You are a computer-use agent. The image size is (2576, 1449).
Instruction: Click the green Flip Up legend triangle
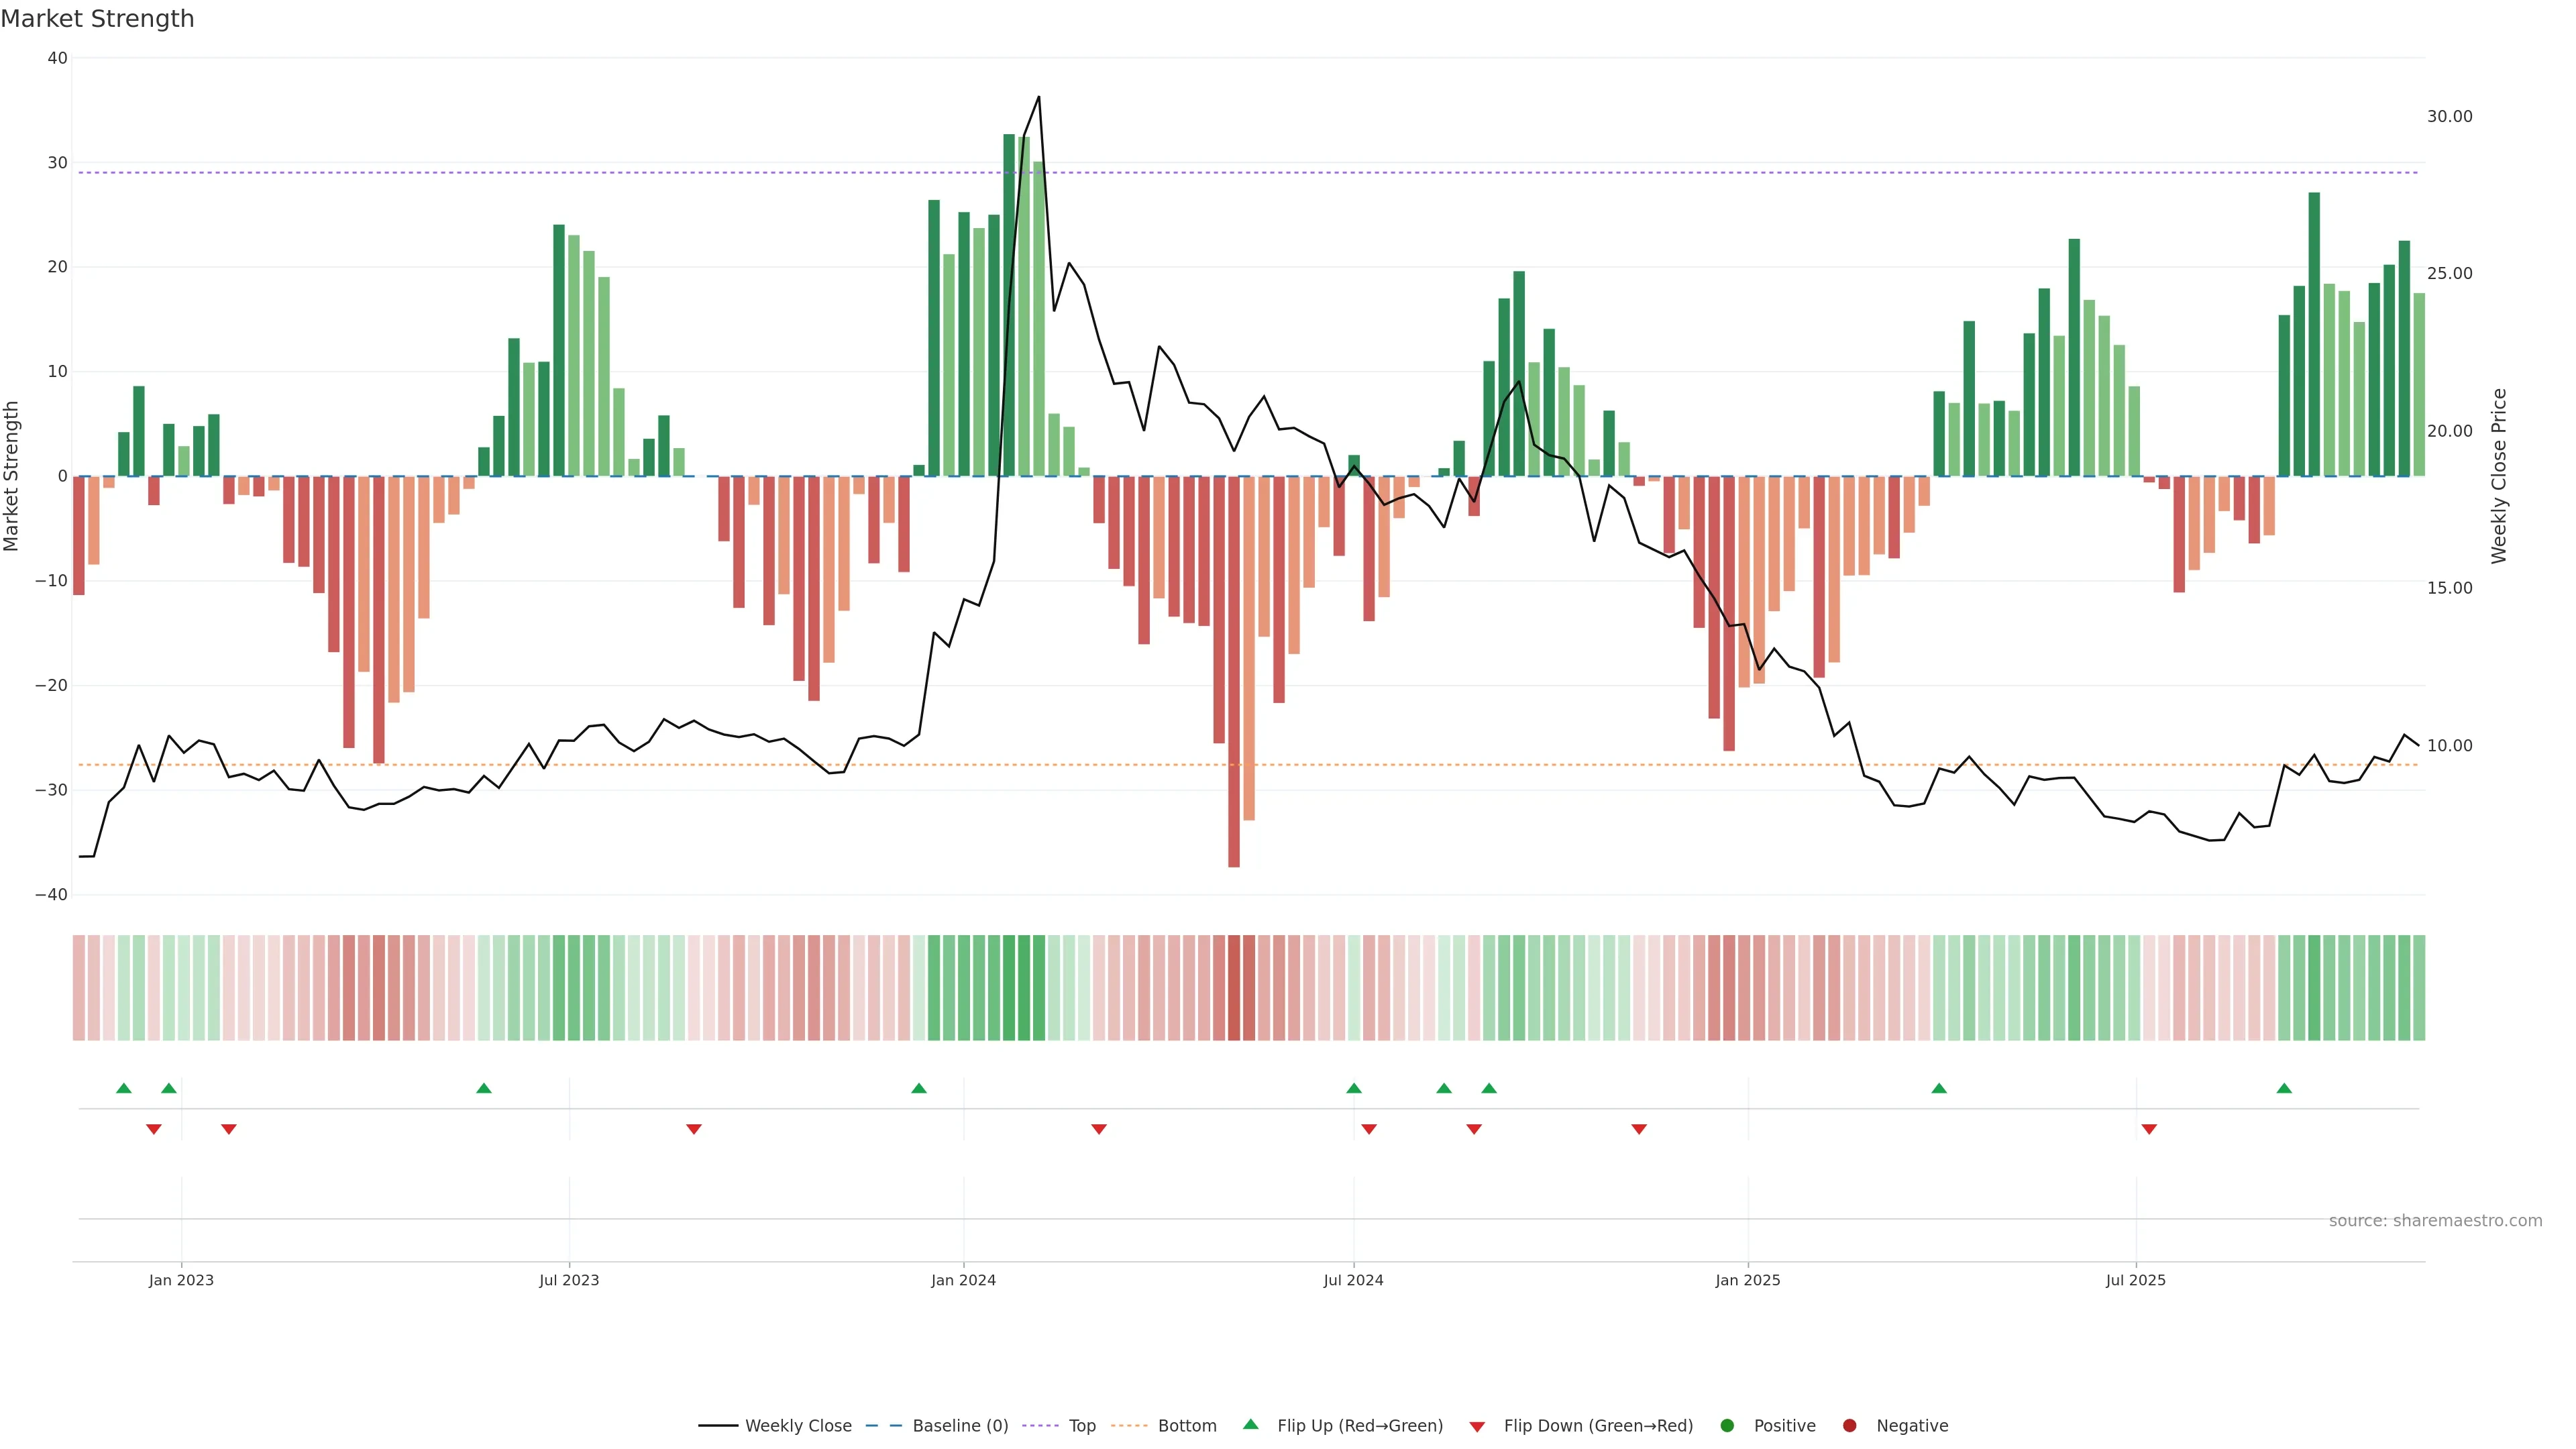[1250, 1425]
